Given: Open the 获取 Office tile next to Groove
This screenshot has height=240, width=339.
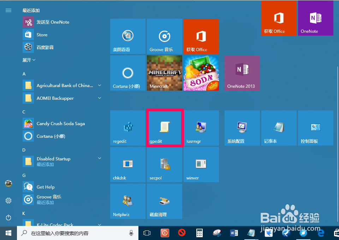Looking at the screenshot, I should pyautogui.click(x=201, y=36).
